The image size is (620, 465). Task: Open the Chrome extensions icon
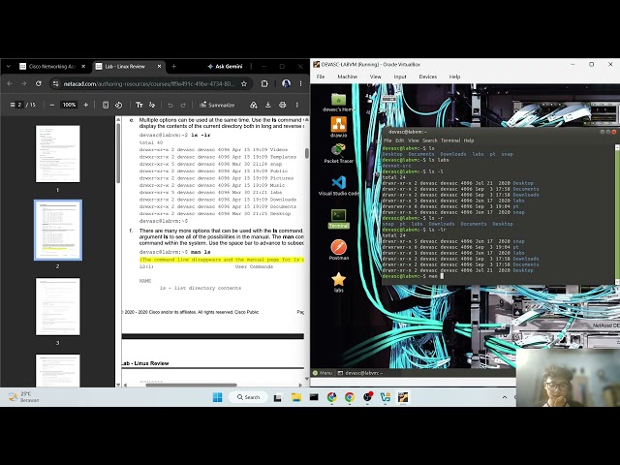[264, 84]
